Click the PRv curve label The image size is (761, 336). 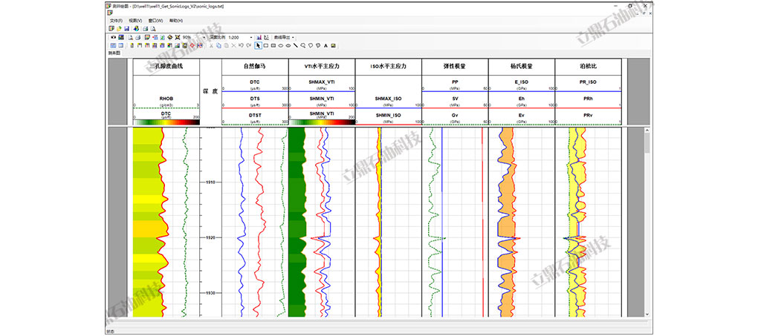(x=589, y=115)
